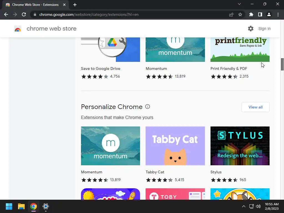Image resolution: width=284 pixels, height=213 pixels.
Task: Sign in to the web store
Action: (x=264, y=29)
